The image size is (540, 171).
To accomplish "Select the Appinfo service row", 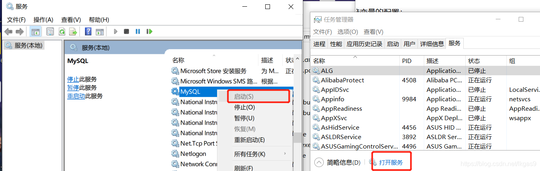I will click(426, 99).
